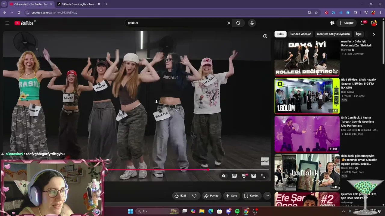
Task: Open the tab search dropdown arrow
Action: coord(4,4)
